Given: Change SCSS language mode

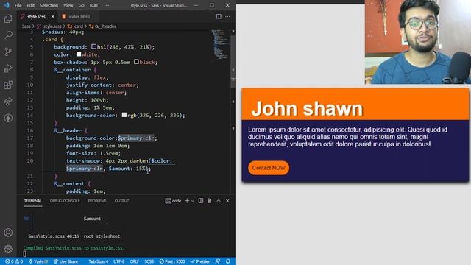Looking at the screenshot, I should 149,261.
